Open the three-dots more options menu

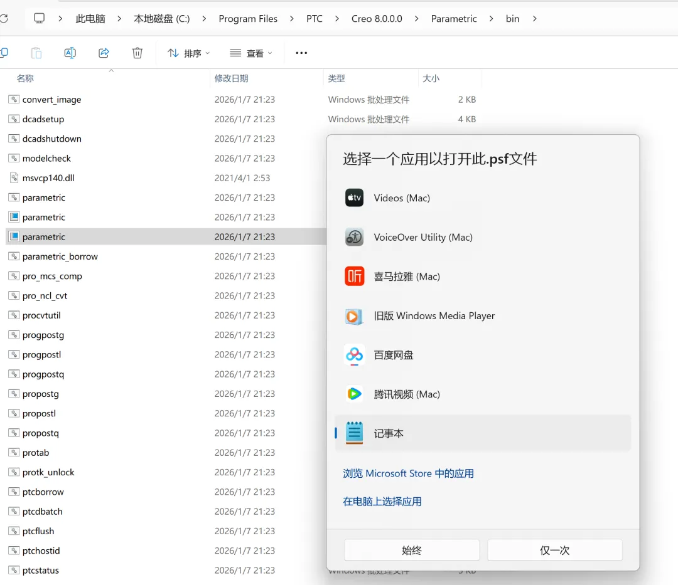pos(301,53)
